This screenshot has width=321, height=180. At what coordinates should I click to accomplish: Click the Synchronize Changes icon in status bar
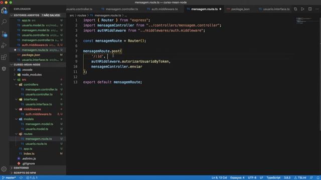(21, 178)
